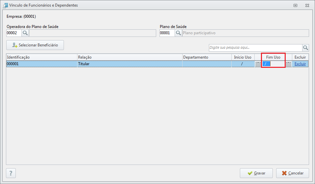315x184 pixels.
Task: Click the search magnifier in the search box
Action: pos(305,48)
